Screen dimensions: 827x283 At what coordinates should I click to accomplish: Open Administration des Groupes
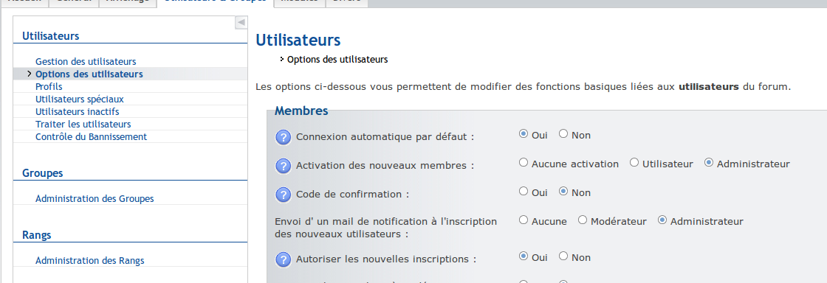point(95,199)
